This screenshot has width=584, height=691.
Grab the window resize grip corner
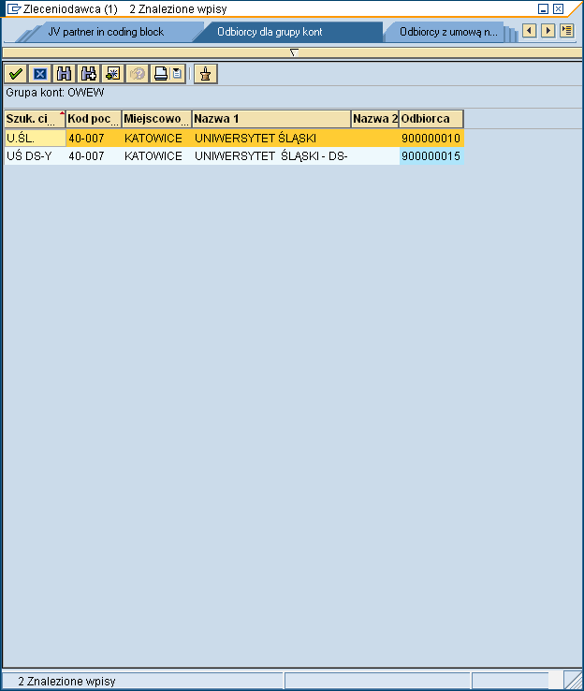[x=573, y=681]
